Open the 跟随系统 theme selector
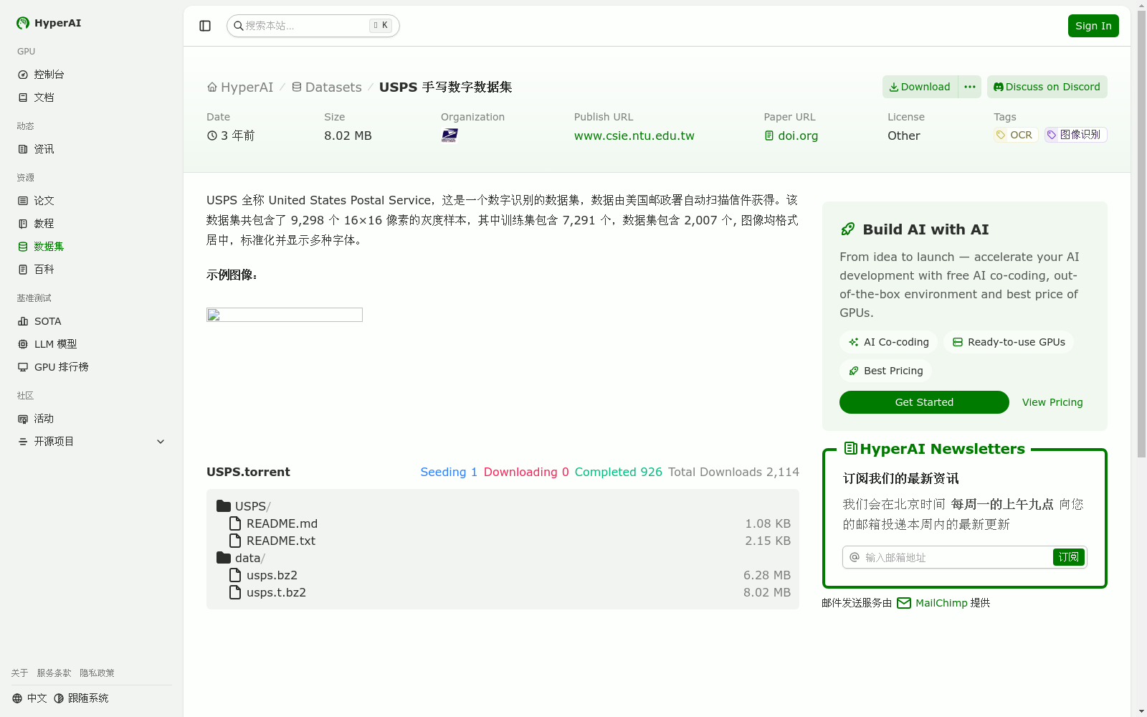Viewport: 1147px width, 717px height. tap(81, 698)
